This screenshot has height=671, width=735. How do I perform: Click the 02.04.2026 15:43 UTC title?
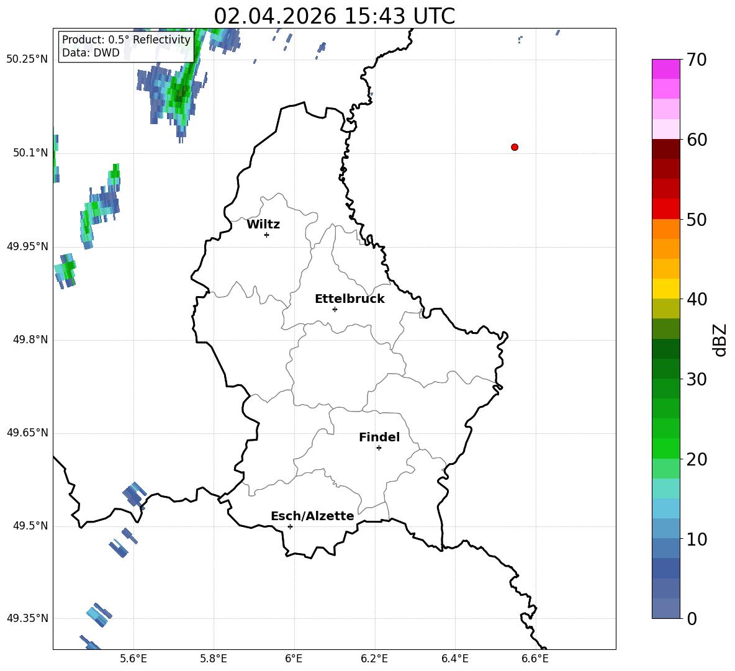tap(334, 16)
